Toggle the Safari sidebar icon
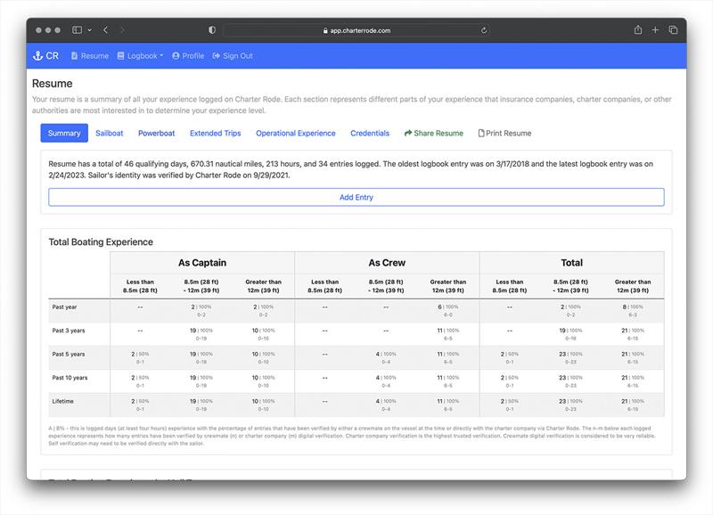713x515 pixels. (x=78, y=30)
